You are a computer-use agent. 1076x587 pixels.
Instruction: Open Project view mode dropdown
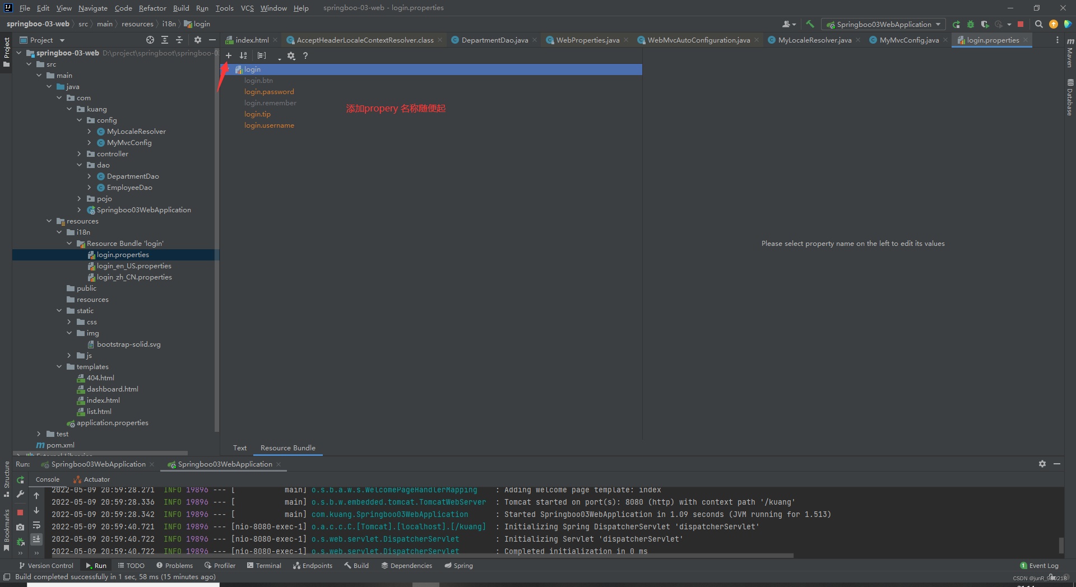click(43, 40)
